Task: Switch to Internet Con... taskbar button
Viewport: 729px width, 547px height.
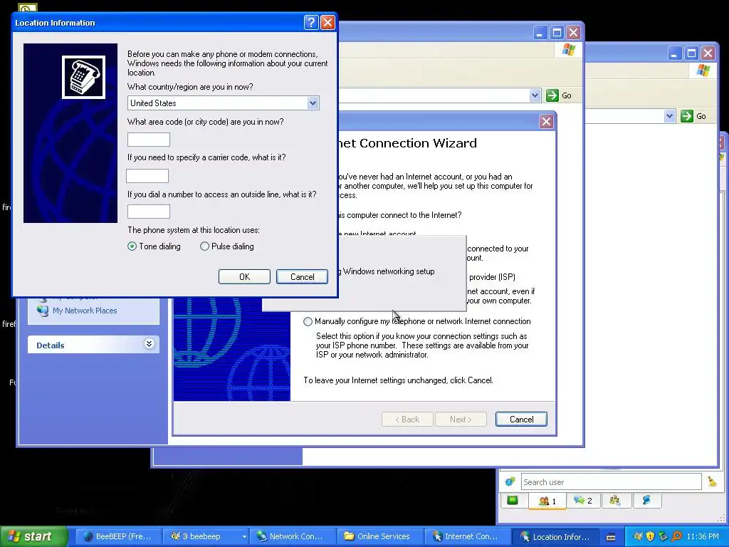Action: [x=467, y=536]
